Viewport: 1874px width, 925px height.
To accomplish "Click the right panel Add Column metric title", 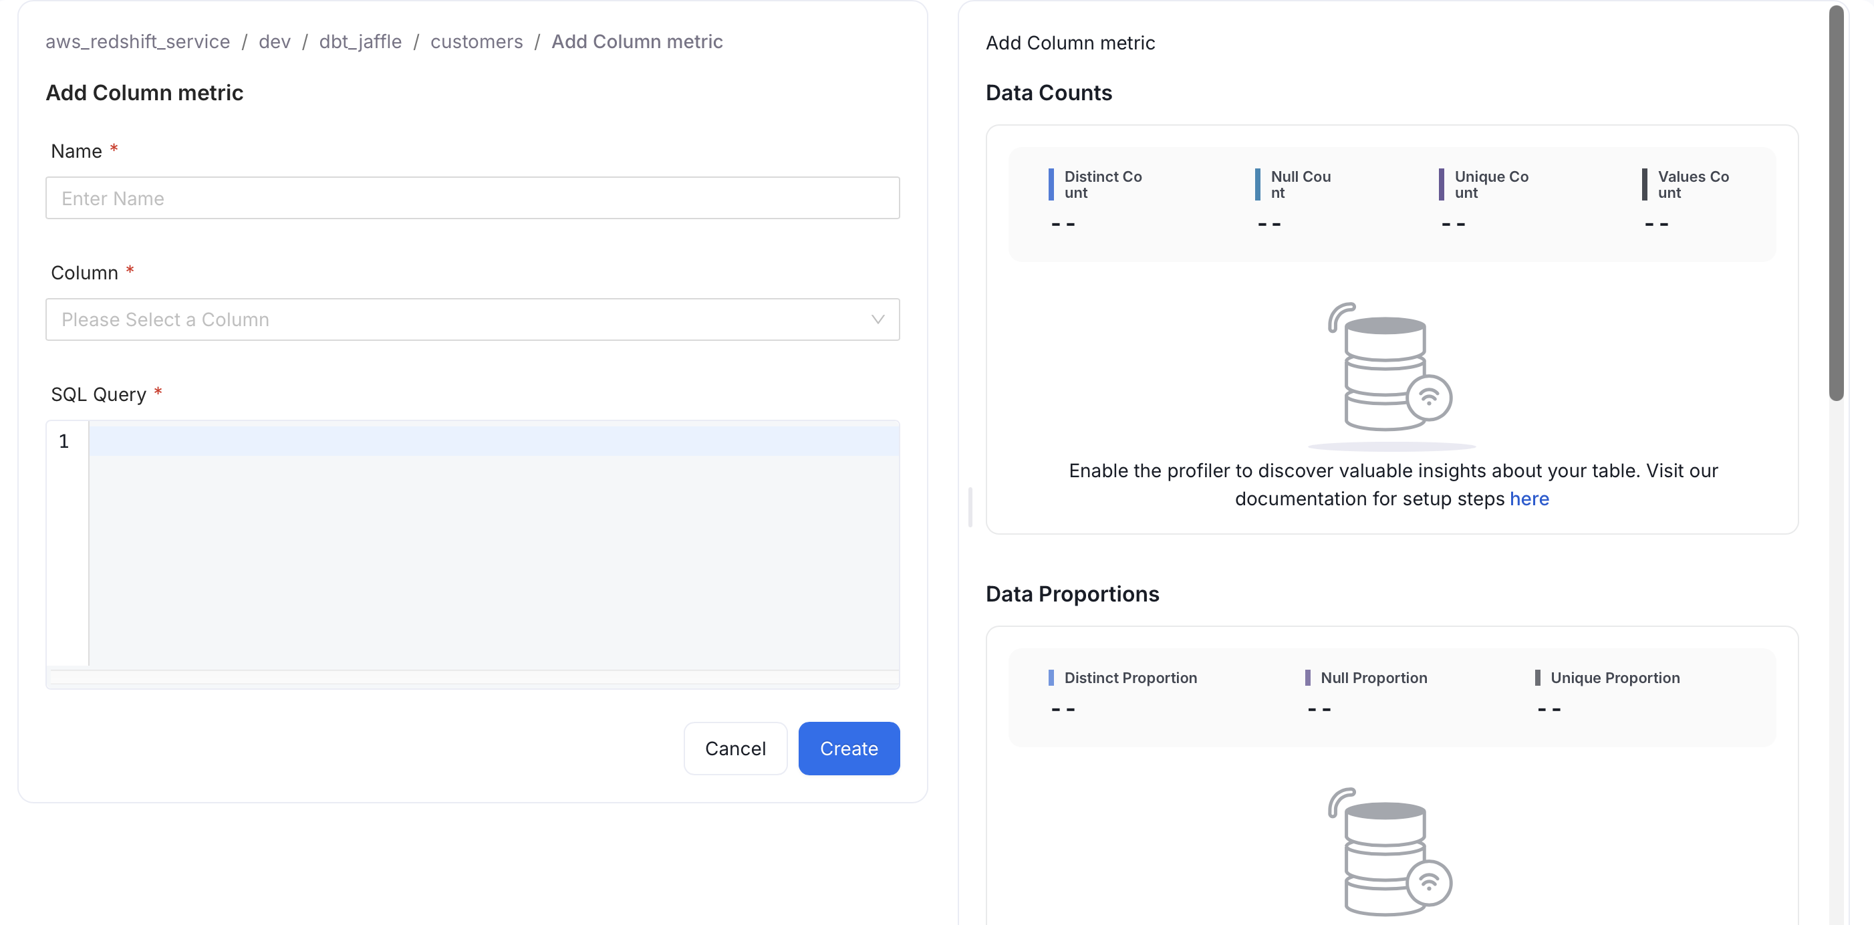I will (x=1070, y=43).
